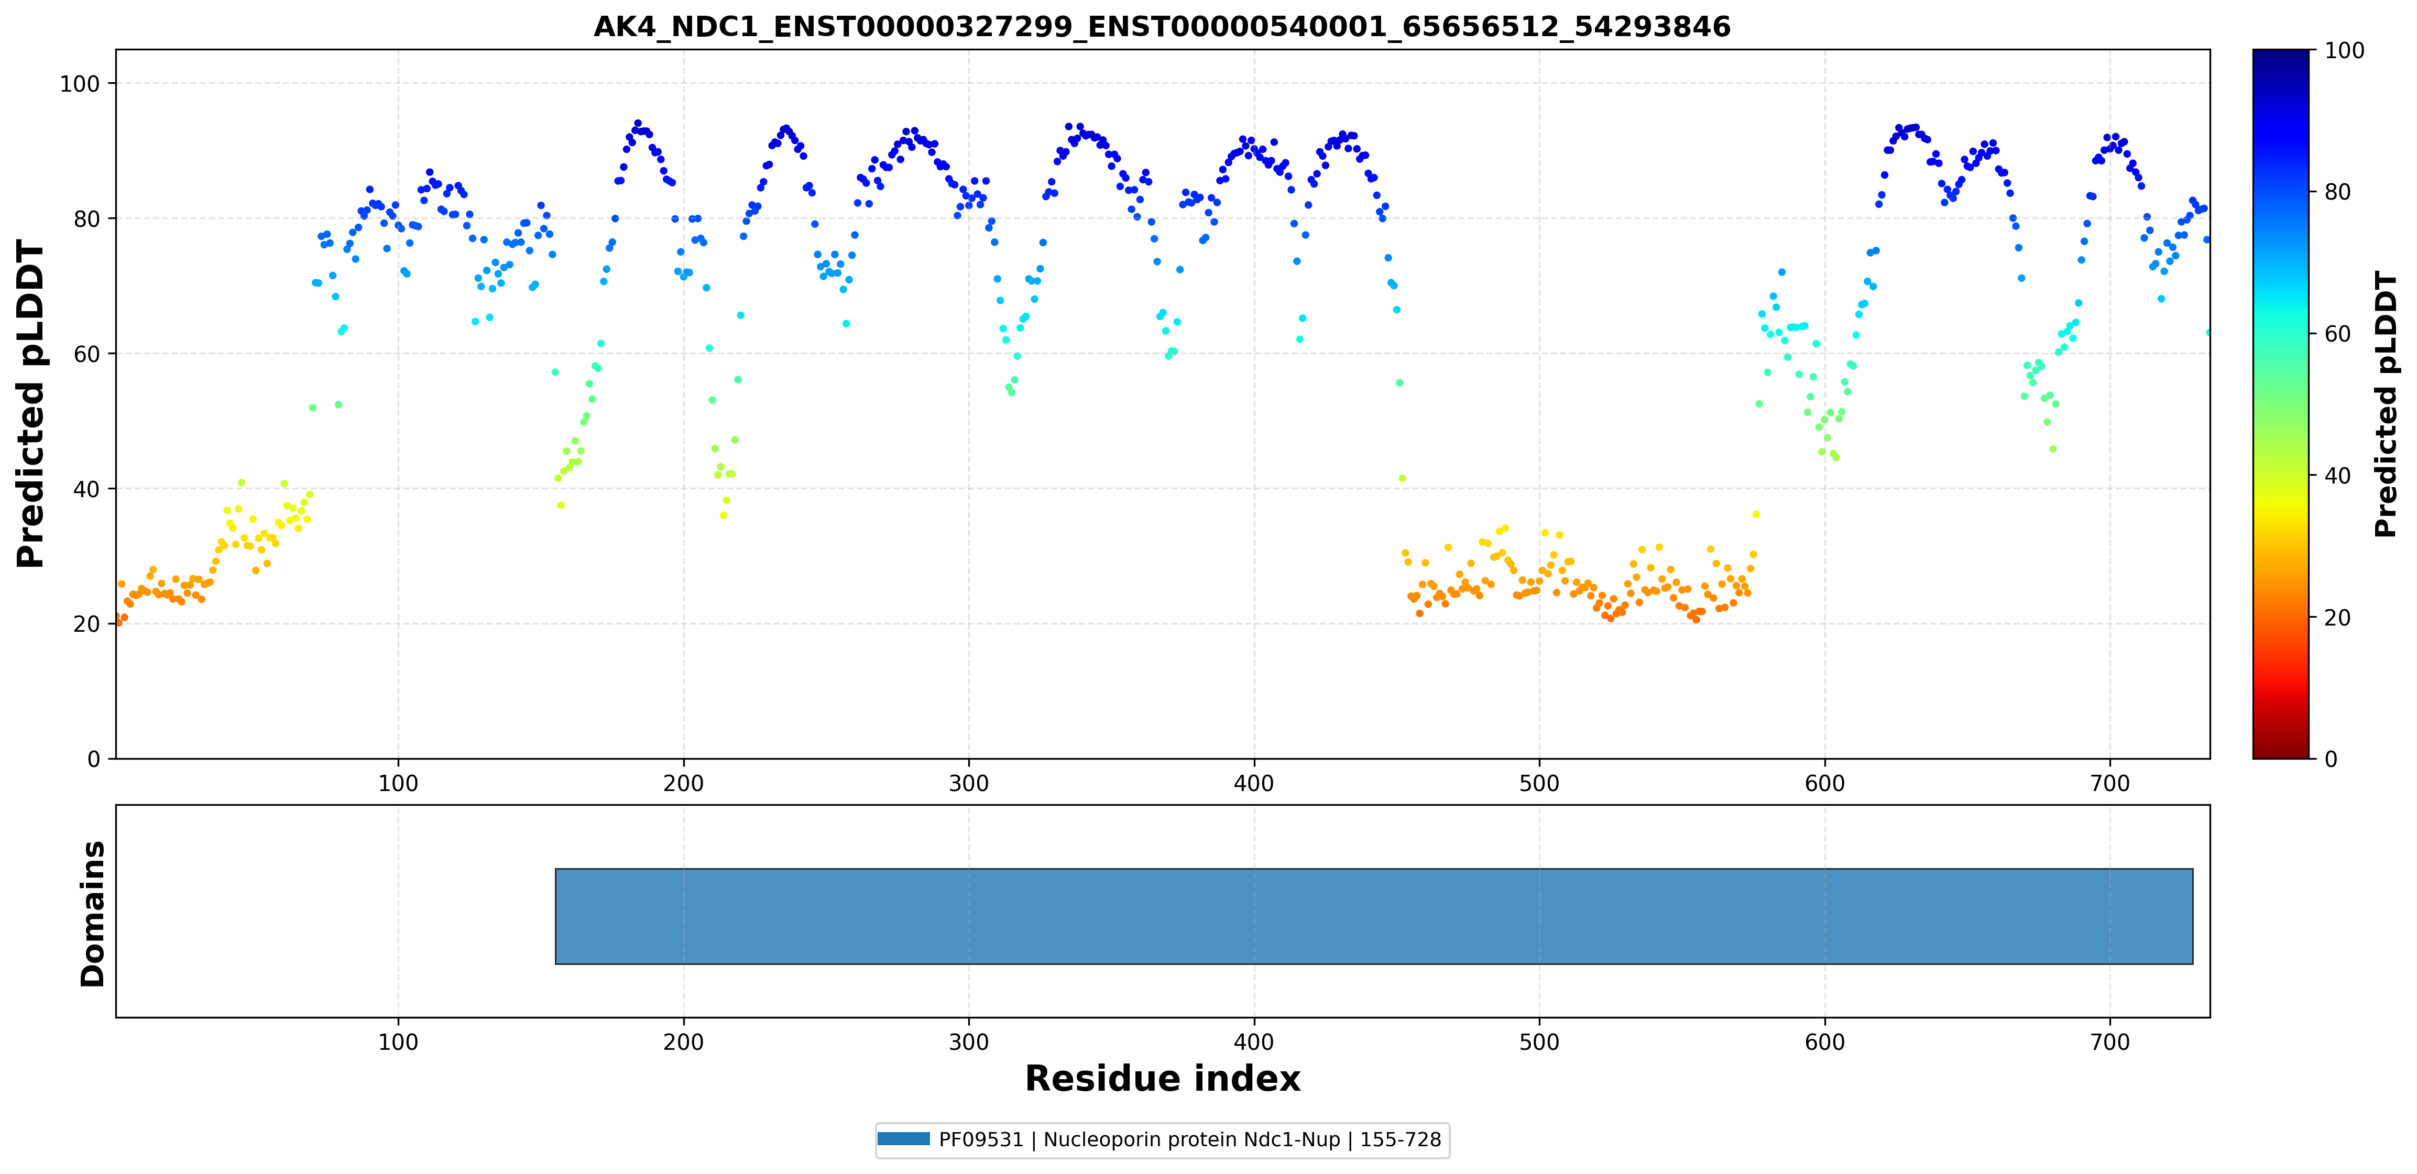2417x1174 pixels.
Task: Click the plot title AK4_NDC1 text
Action: 1162,26
